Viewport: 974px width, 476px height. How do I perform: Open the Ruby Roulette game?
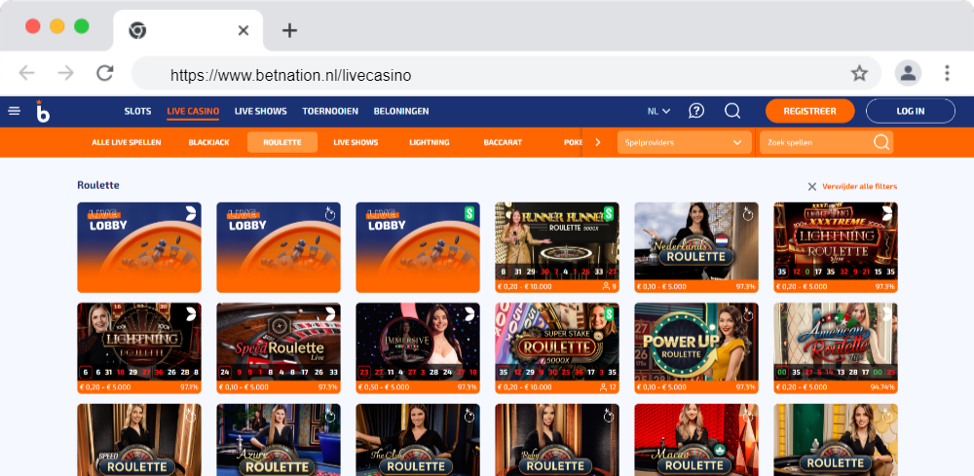pyautogui.click(x=557, y=440)
